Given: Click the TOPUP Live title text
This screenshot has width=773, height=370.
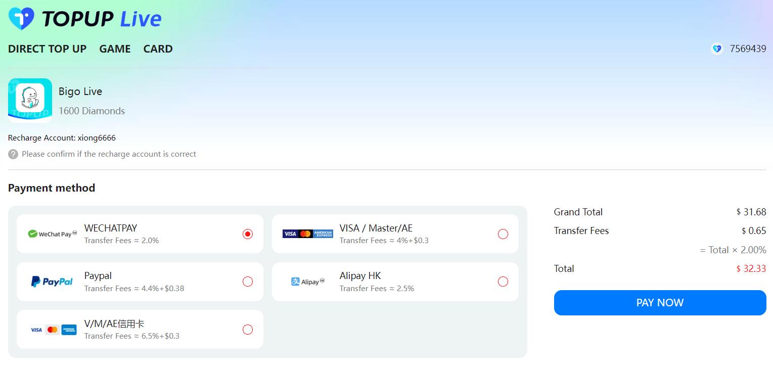Looking at the screenshot, I should pyautogui.click(x=102, y=19).
